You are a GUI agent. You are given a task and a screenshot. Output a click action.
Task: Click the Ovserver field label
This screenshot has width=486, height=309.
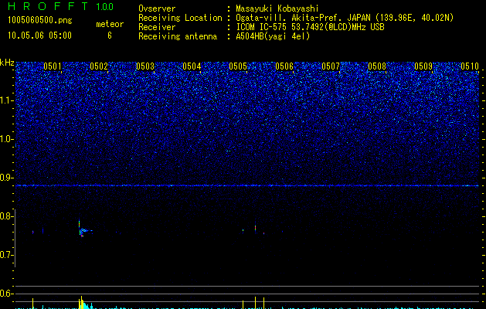tap(157, 8)
